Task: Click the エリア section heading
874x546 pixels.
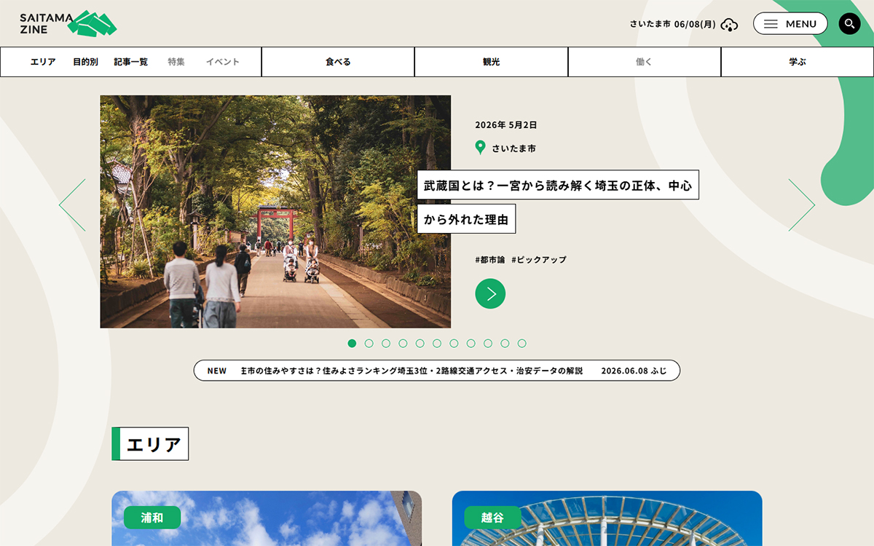Action: tap(150, 444)
